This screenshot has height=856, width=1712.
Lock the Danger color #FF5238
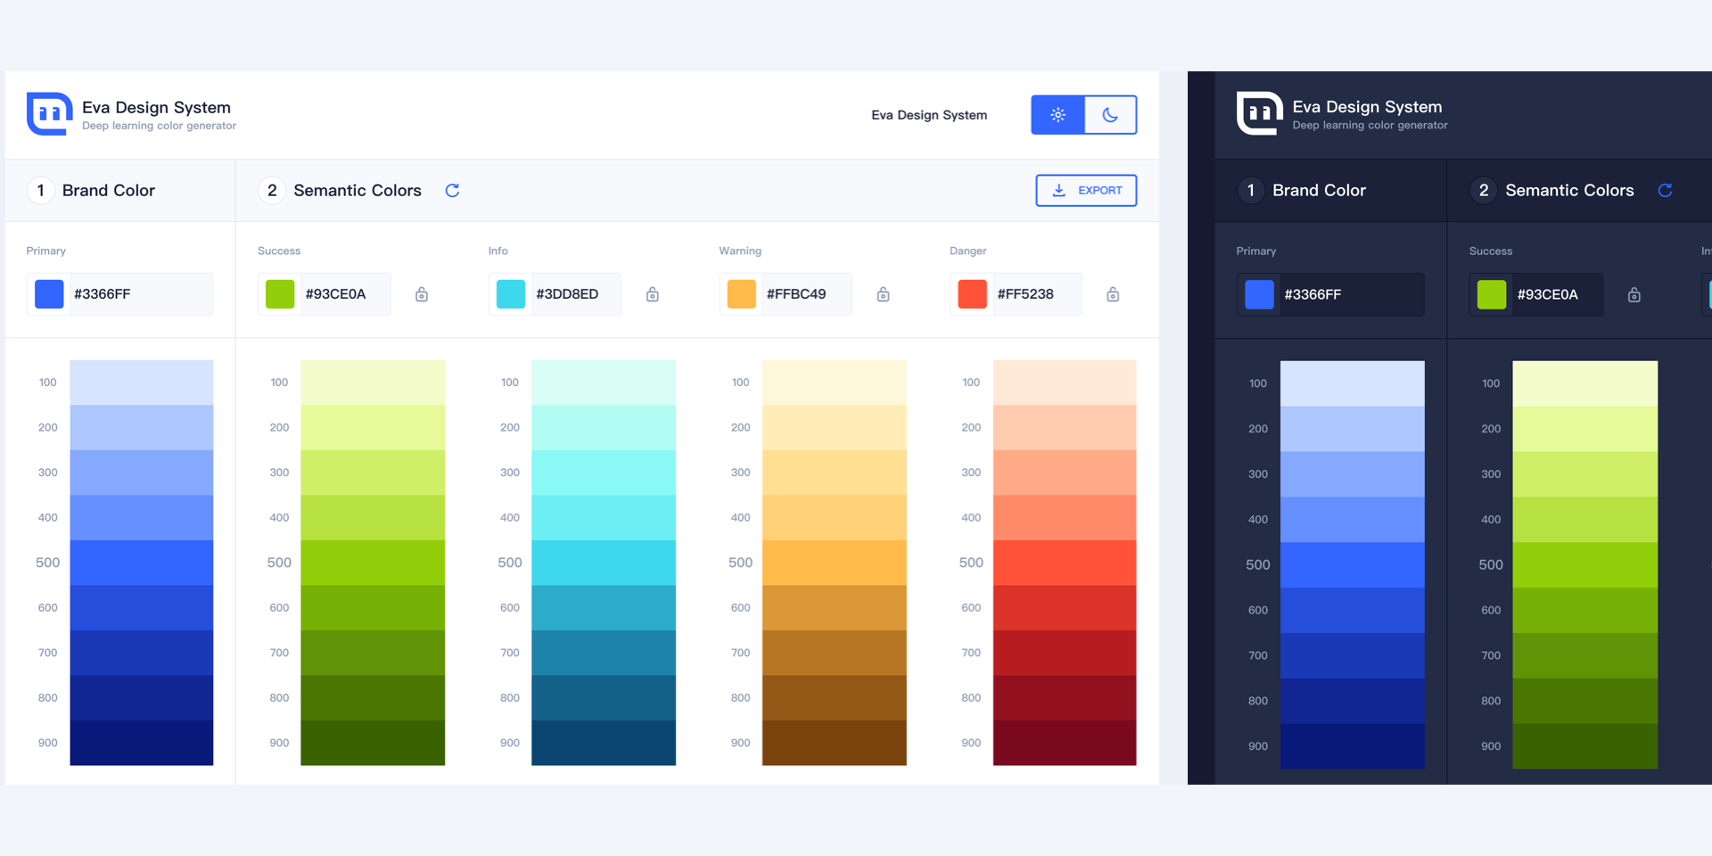click(1113, 294)
